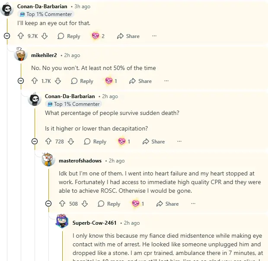268x261 pixels.
Task: Downvote masterofshadows' comment
Action: pos(85,204)
